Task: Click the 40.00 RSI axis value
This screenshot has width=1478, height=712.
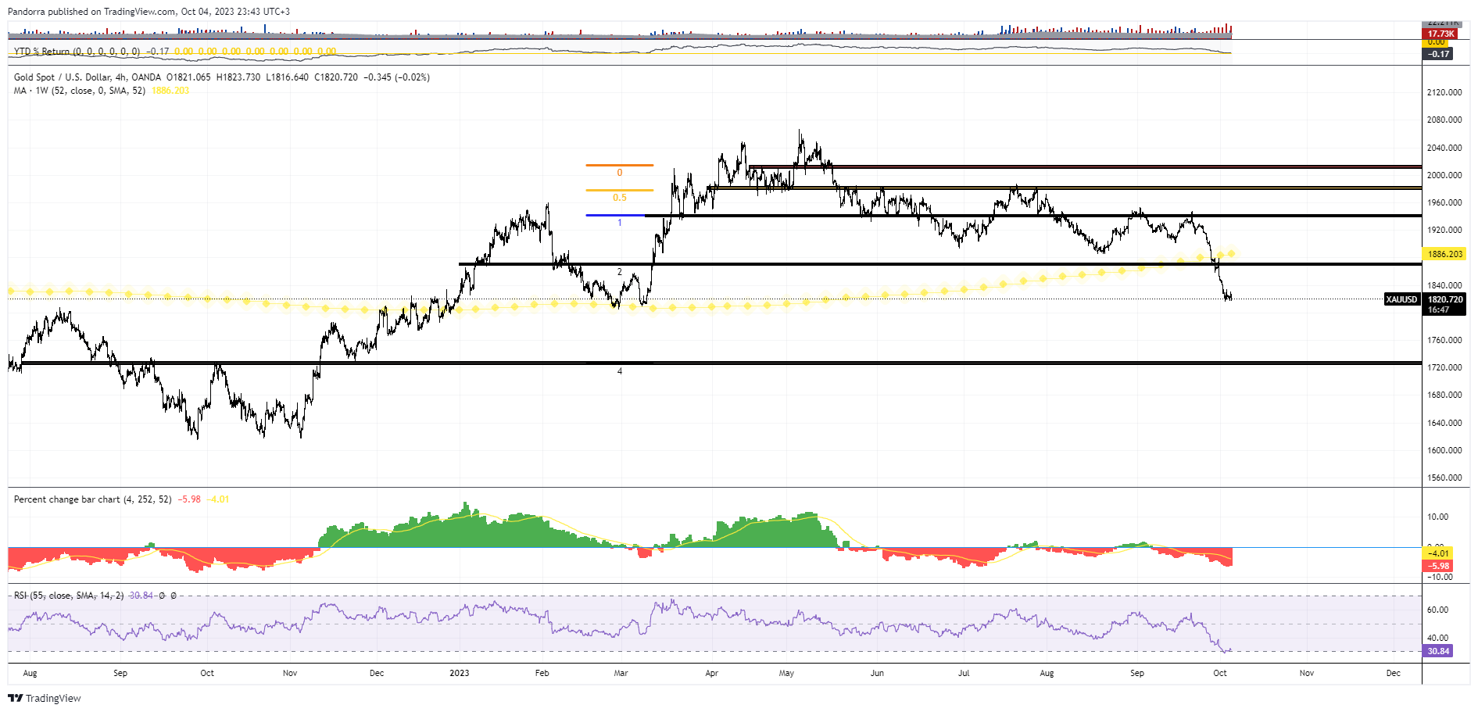Action: 1438,638
